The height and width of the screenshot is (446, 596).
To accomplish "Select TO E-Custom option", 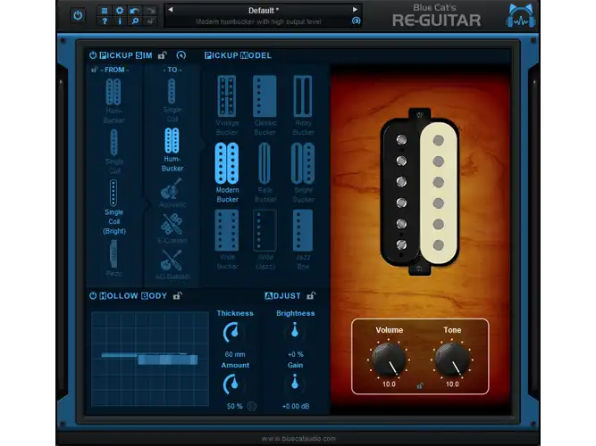I will 172,228.
